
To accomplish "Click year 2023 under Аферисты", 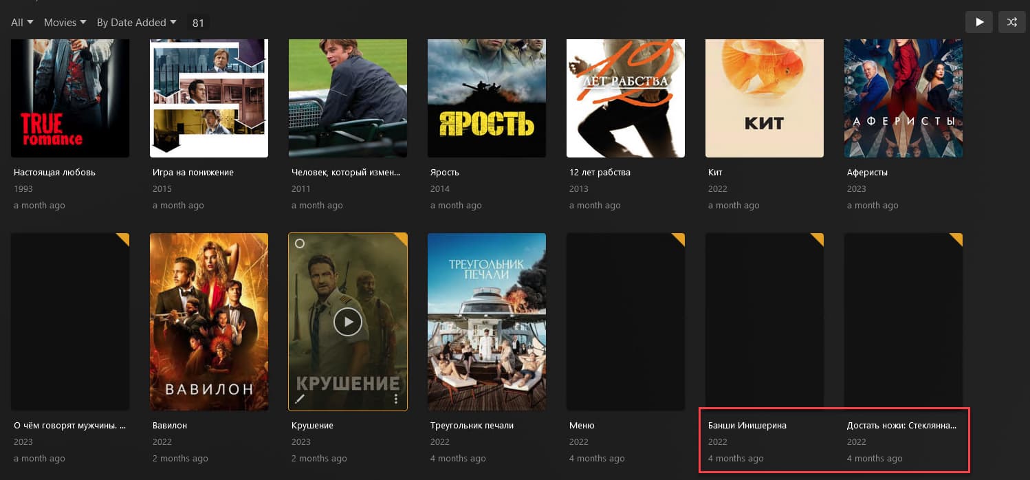I will [857, 189].
